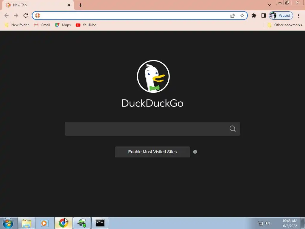
Task: Open the YouTube bookmark
Action: pyautogui.click(x=86, y=25)
